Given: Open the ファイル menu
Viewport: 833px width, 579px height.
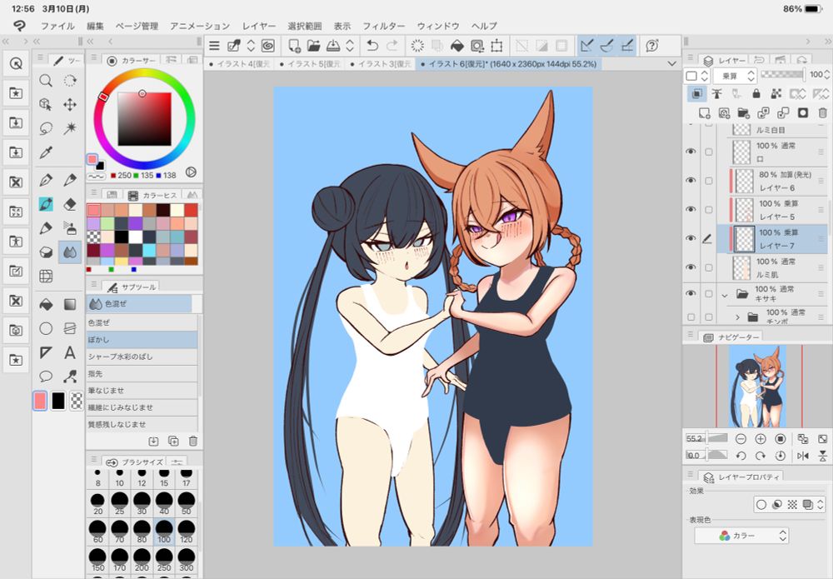Looking at the screenshot, I should click(x=58, y=26).
